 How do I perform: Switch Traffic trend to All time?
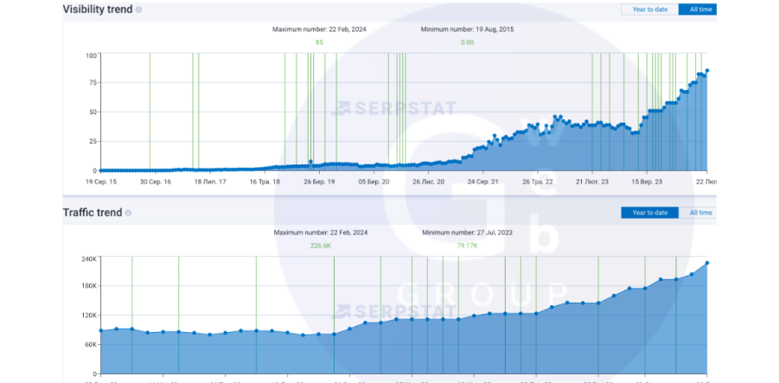tap(699, 213)
